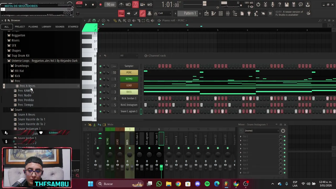Collapse the Universe Loops folder
The height and width of the screenshot is (189, 336).
point(43,61)
